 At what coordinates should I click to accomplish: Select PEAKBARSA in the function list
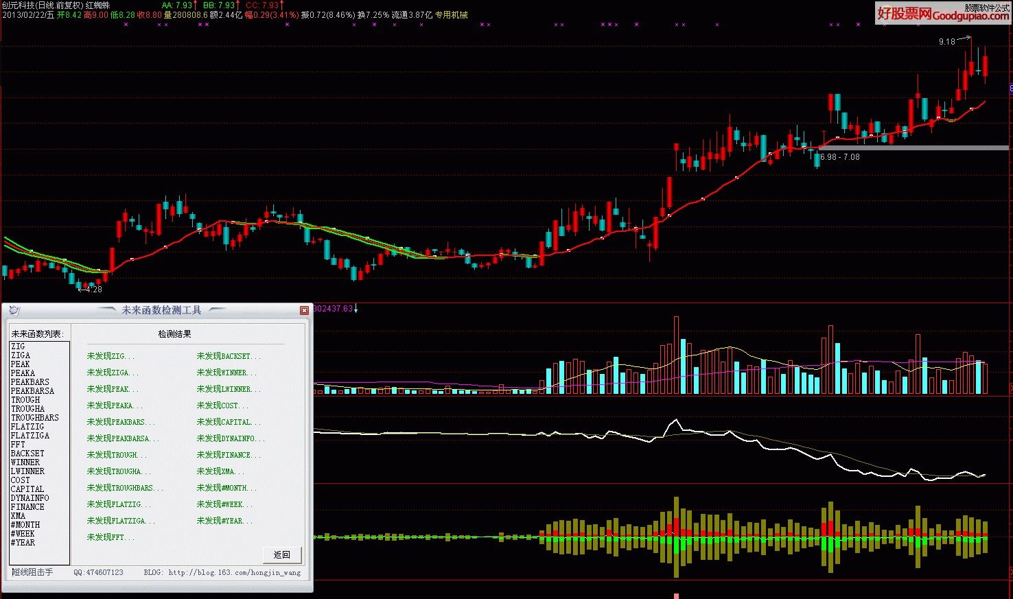(32, 391)
